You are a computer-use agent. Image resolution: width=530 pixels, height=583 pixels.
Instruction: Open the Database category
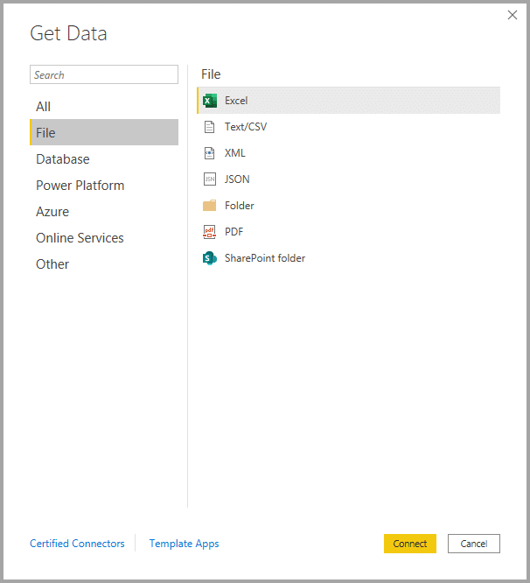pyautogui.click(x=63, y=159)
